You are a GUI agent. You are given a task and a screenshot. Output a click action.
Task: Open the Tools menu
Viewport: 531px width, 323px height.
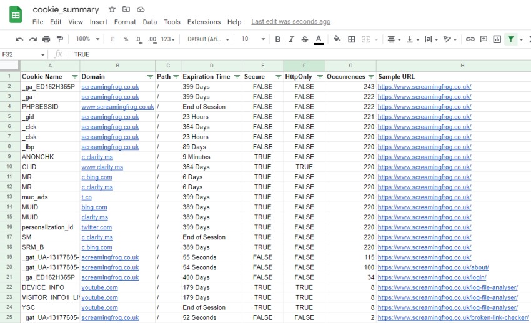point(172,22)
